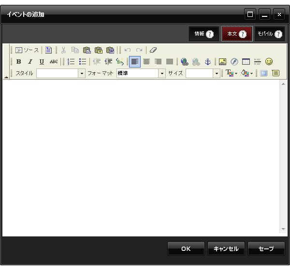The width and height of the screenshot is (290, 275).
Task: Click the Maximize editor icon
Action: click(x=264, y=73)
